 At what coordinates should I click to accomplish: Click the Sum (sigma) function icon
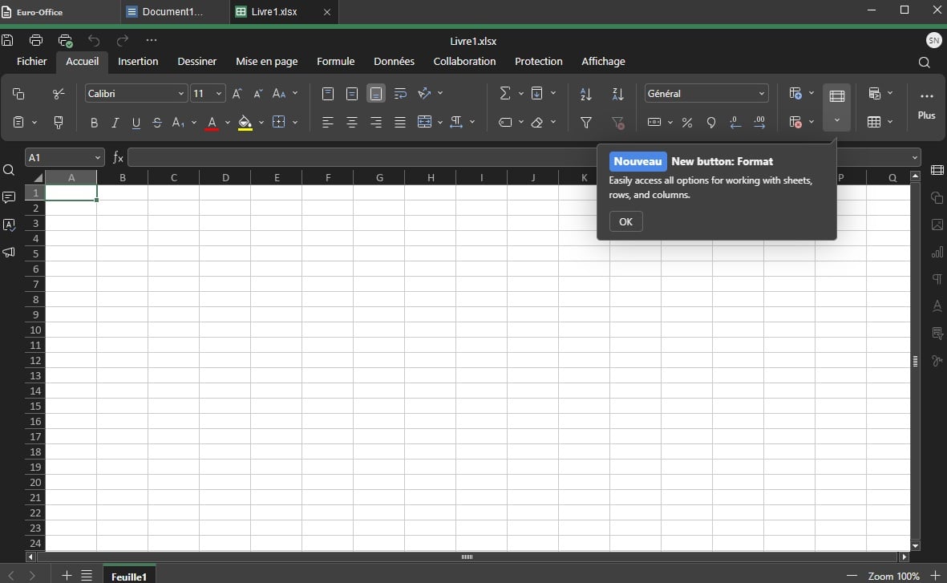(505, 93)
